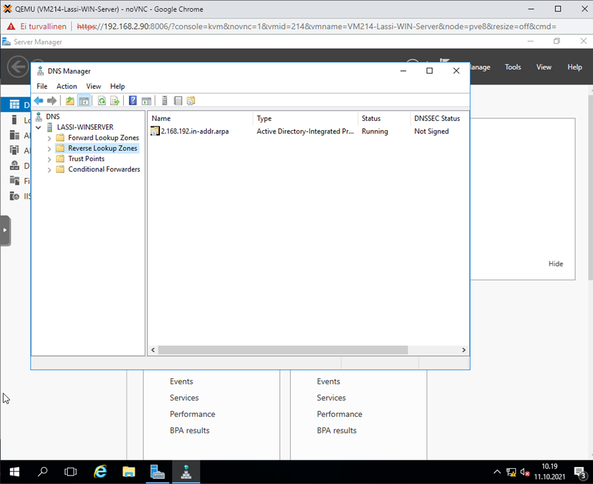This screenshot has height=484, width=593.
Task: Open the notification center icon
Action: click(580, 472)
